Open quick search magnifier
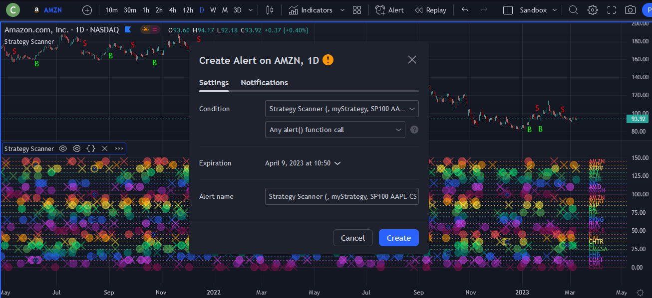This screenshot has width=652, height=298. [x=574, y=10]
